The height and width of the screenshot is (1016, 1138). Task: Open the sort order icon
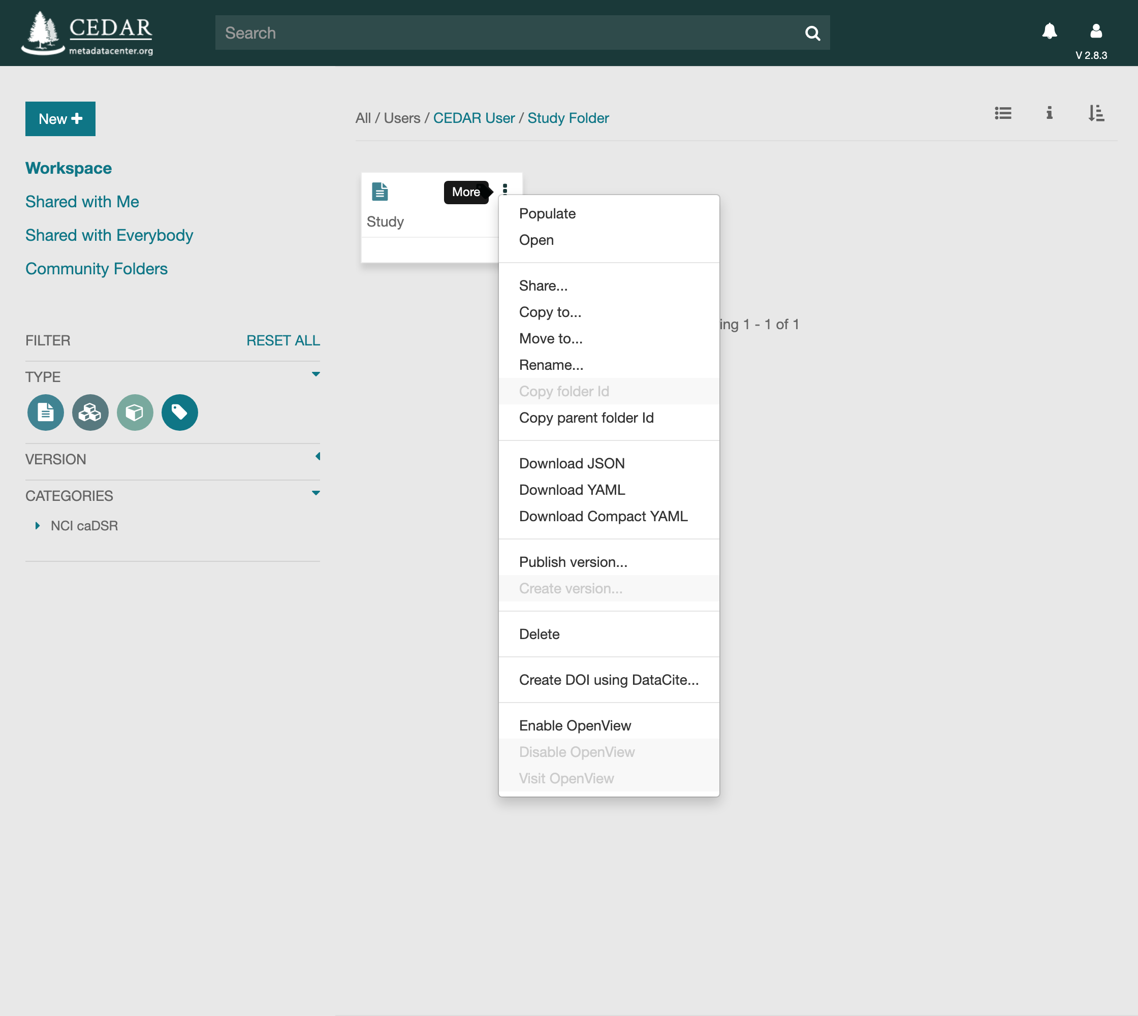[x=1095, y=113]
